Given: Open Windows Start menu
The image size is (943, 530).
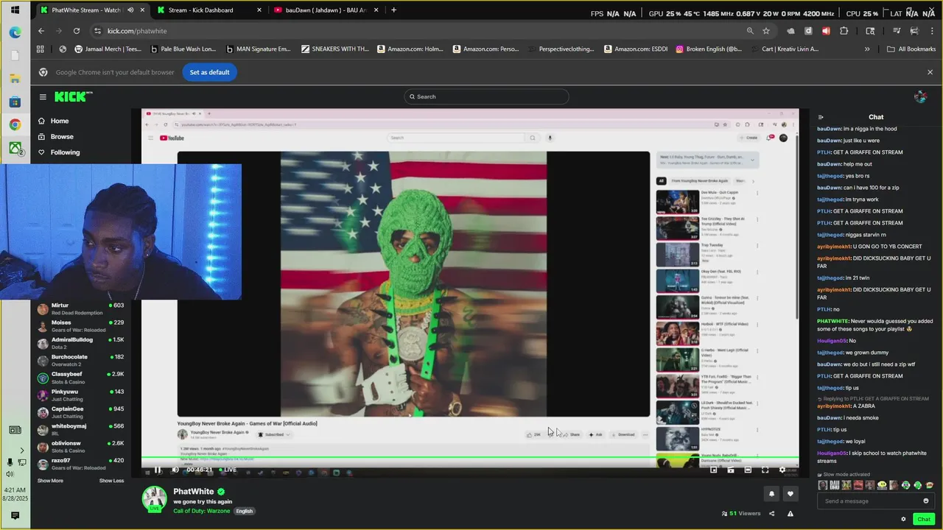Looking at the screenshot, I should pos(15,10).
